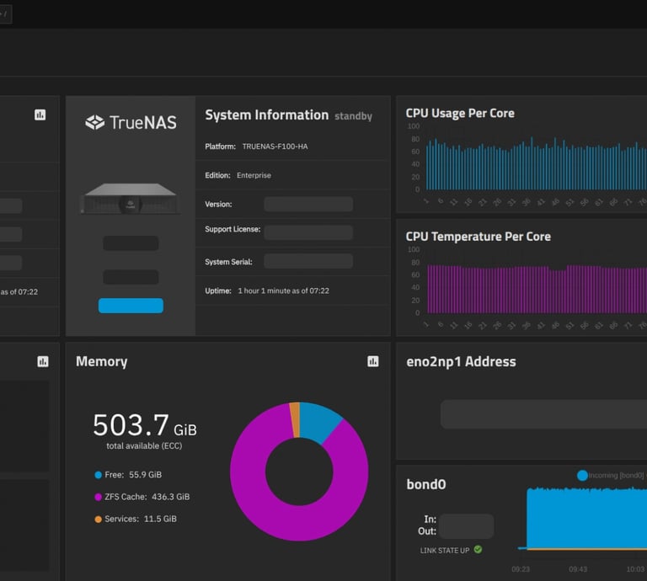Screen dimensions: 647x581
Task: Click the orange Services donut segment
Action: [295, 420]
